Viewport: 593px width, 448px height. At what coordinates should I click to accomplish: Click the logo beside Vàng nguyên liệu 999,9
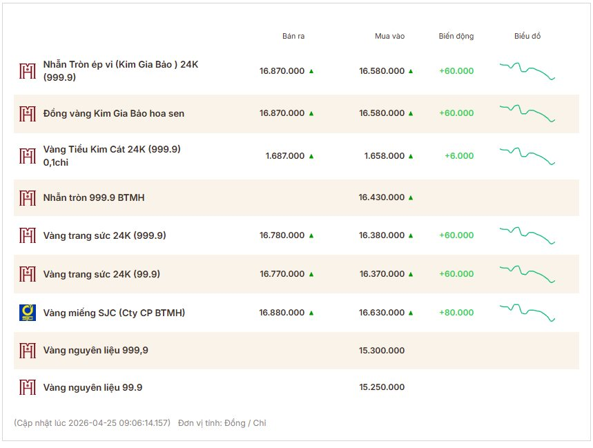click(27, 351)
